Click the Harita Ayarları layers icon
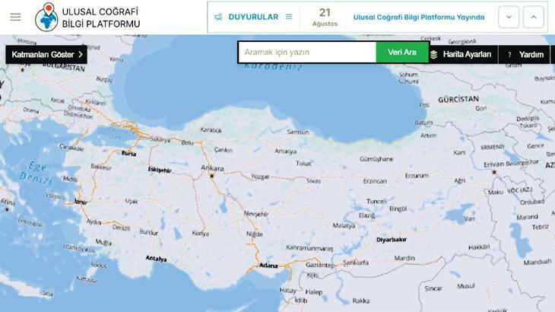Viewport: 555px width, 312px height. [x=434, y=55]
